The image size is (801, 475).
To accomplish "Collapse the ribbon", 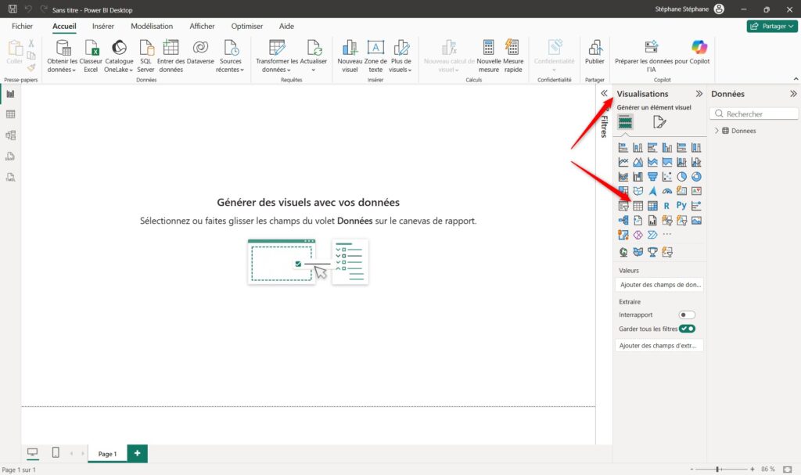I will point(796,79).
